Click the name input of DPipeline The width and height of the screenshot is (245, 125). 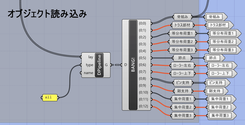click(x=89, y=73)
